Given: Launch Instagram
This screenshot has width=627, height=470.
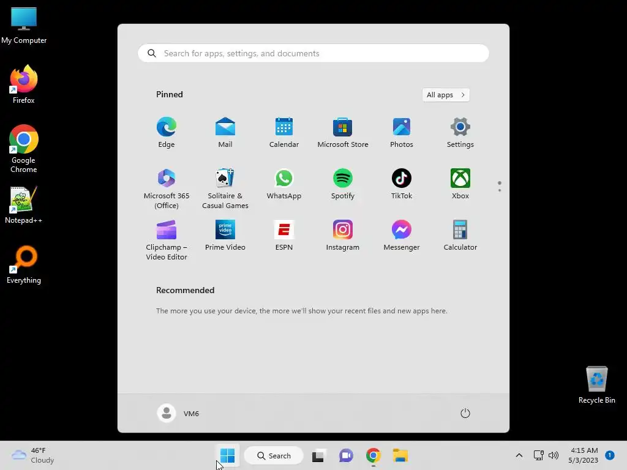Looking at the screenshot, I should point(343,236).
